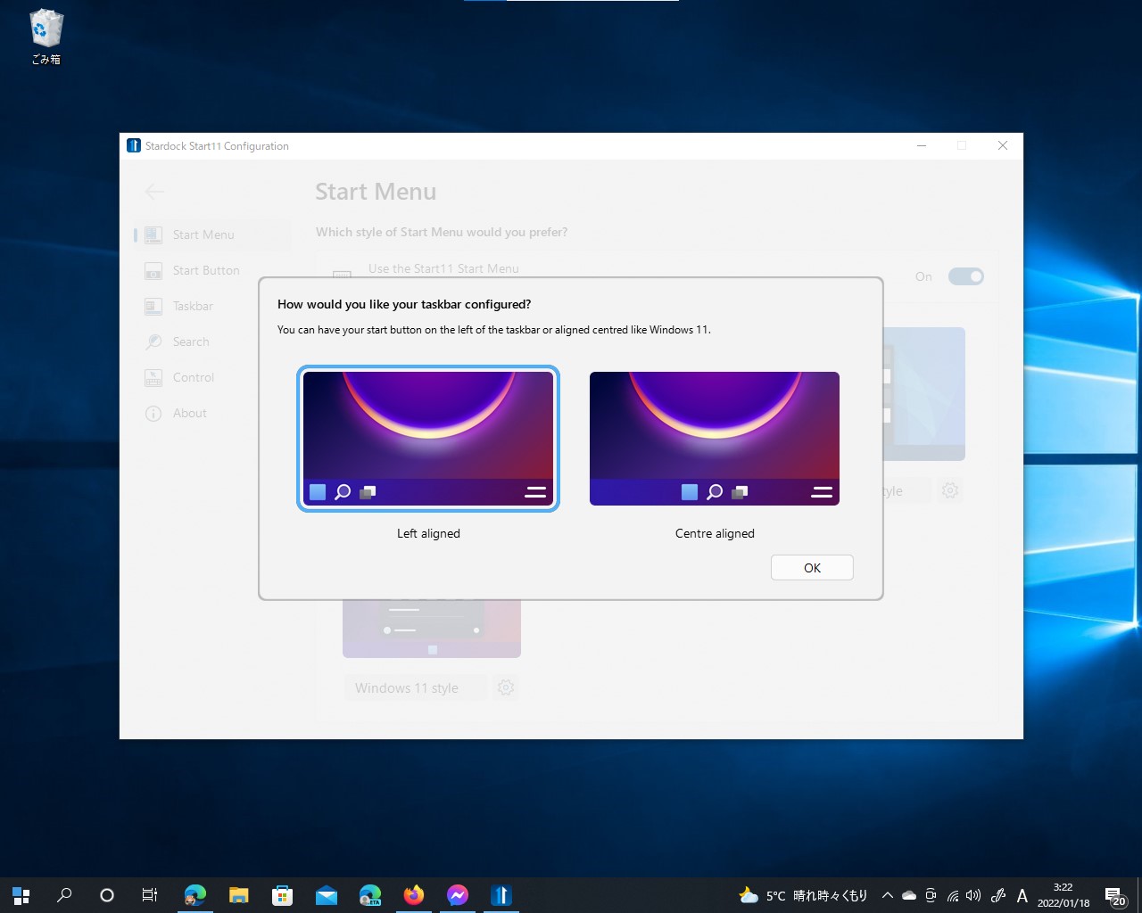Open taskbar Search magnifier
1142x913 pixels.
pyautogui.click(x=64, y=895)
